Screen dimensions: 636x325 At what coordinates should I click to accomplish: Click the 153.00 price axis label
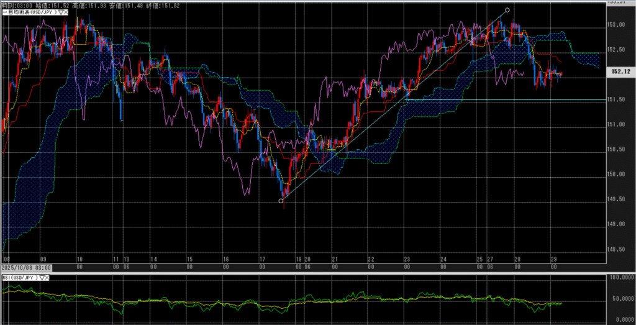616,25
